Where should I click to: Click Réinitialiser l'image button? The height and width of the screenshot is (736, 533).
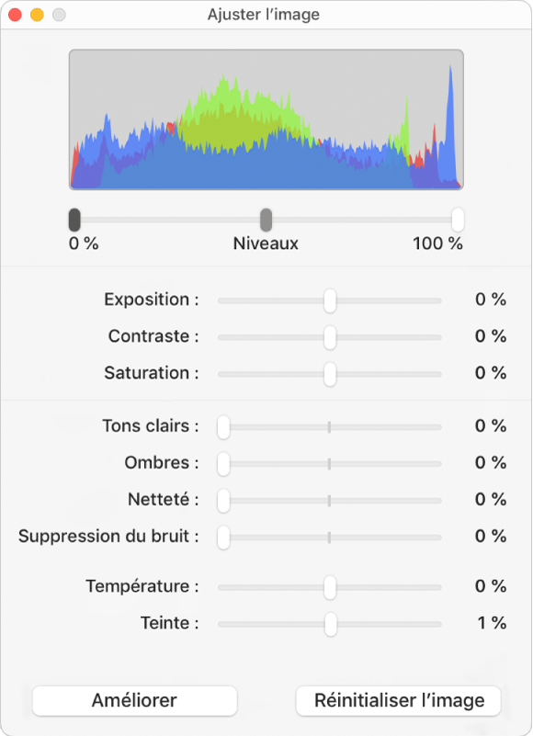[x=398, y=700]
